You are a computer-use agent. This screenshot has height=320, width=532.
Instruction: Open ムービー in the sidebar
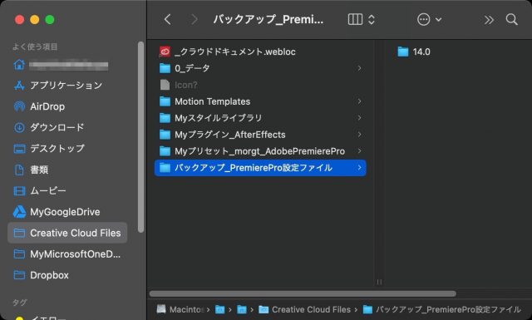67,190
